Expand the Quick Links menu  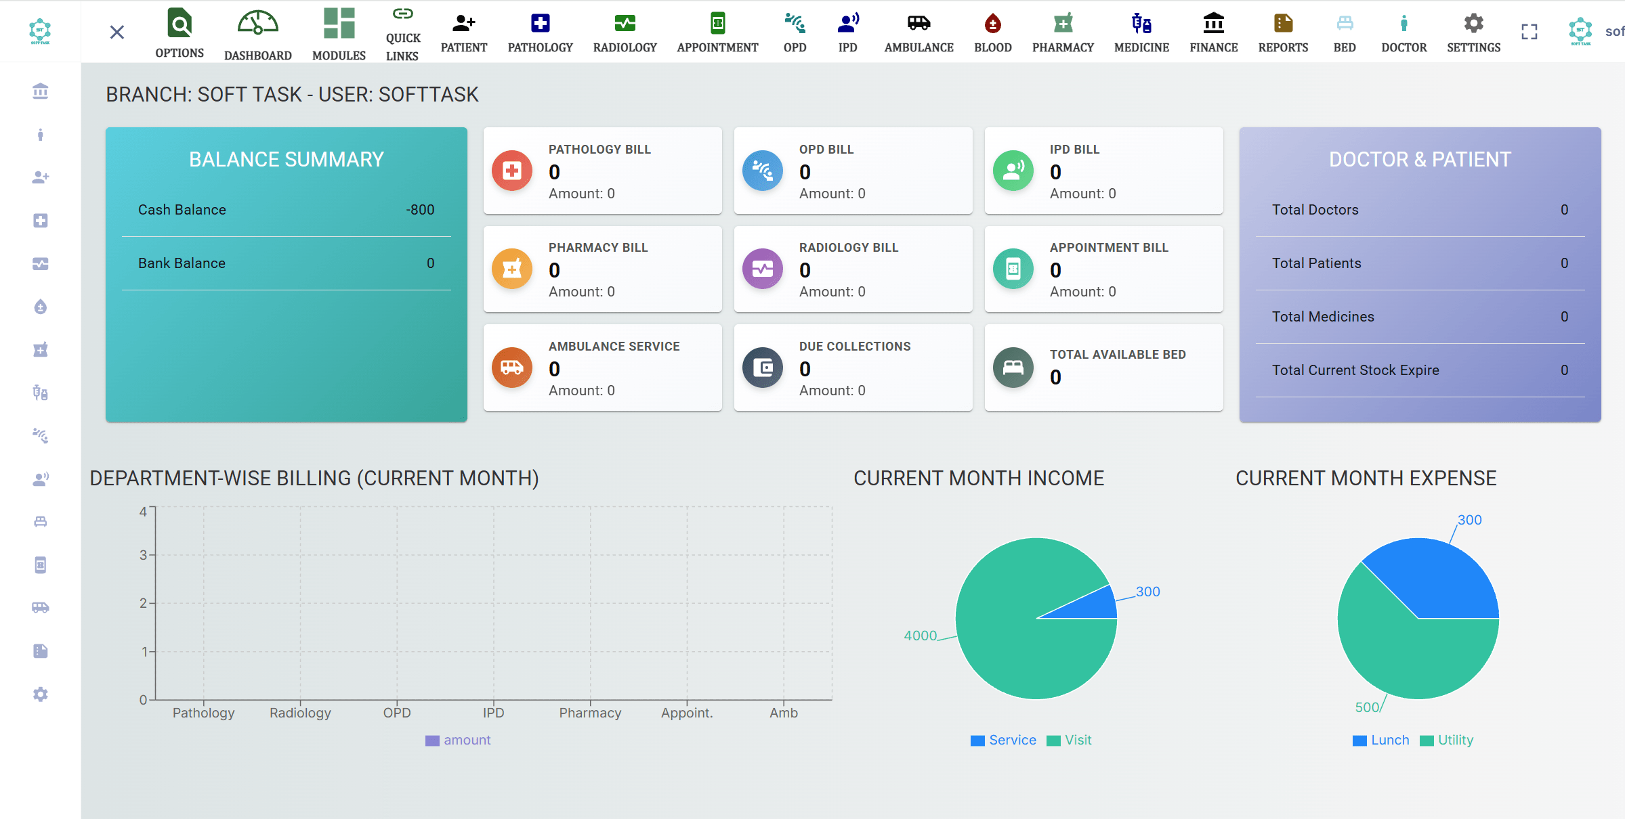pos(402,32)
